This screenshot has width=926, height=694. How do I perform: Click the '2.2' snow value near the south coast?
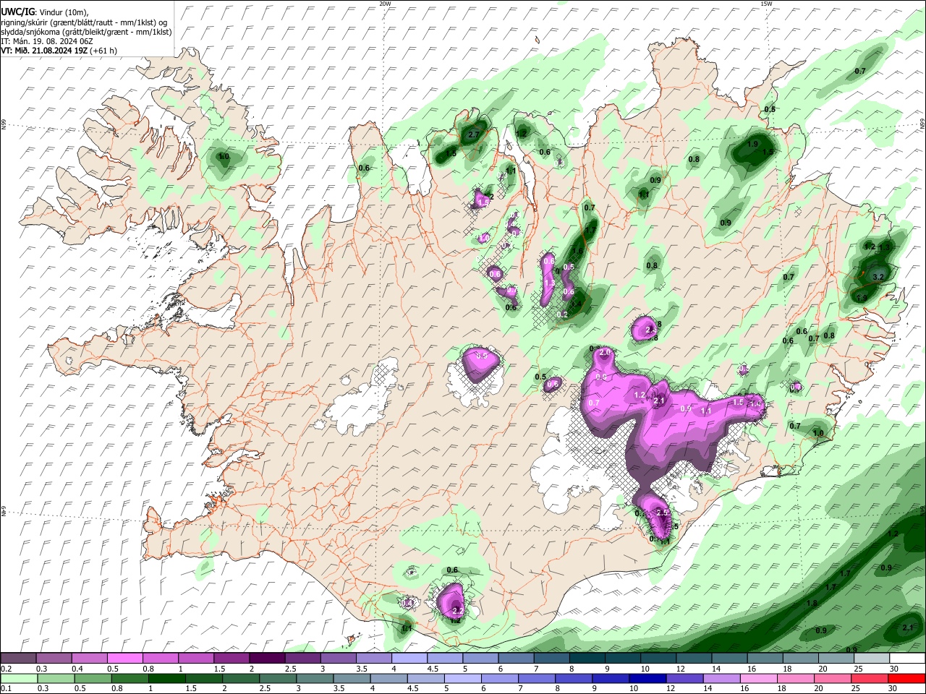(457, 611)
